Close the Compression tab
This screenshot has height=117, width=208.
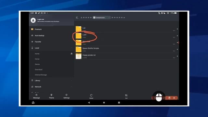[x=109, y=18]
